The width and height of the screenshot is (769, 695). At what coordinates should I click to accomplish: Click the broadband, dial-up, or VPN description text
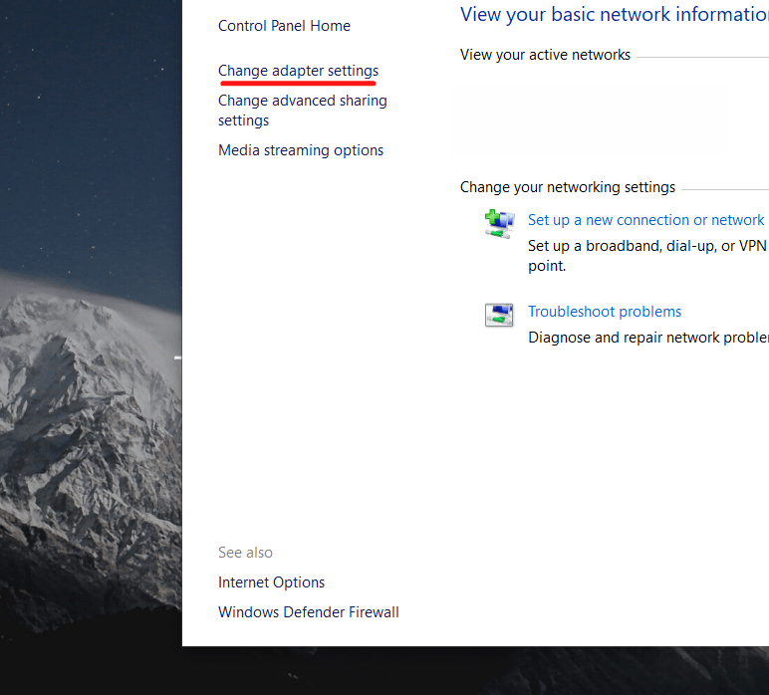[x=647, y=246]
